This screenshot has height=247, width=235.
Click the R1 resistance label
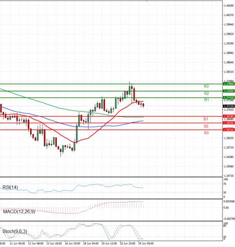[206, 100]
